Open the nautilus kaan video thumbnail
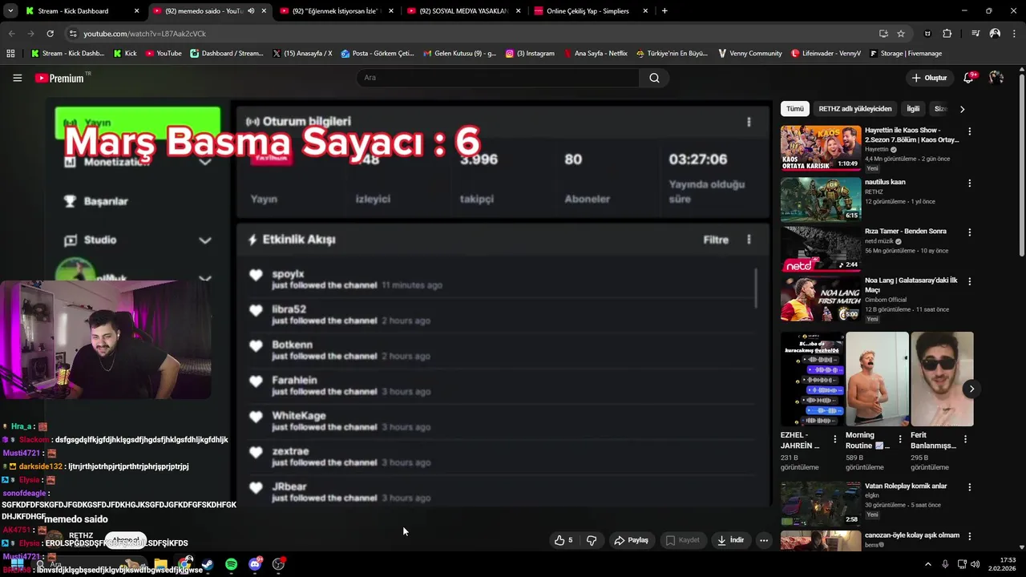Viewport: 1026px width, 577px height. 820,200
